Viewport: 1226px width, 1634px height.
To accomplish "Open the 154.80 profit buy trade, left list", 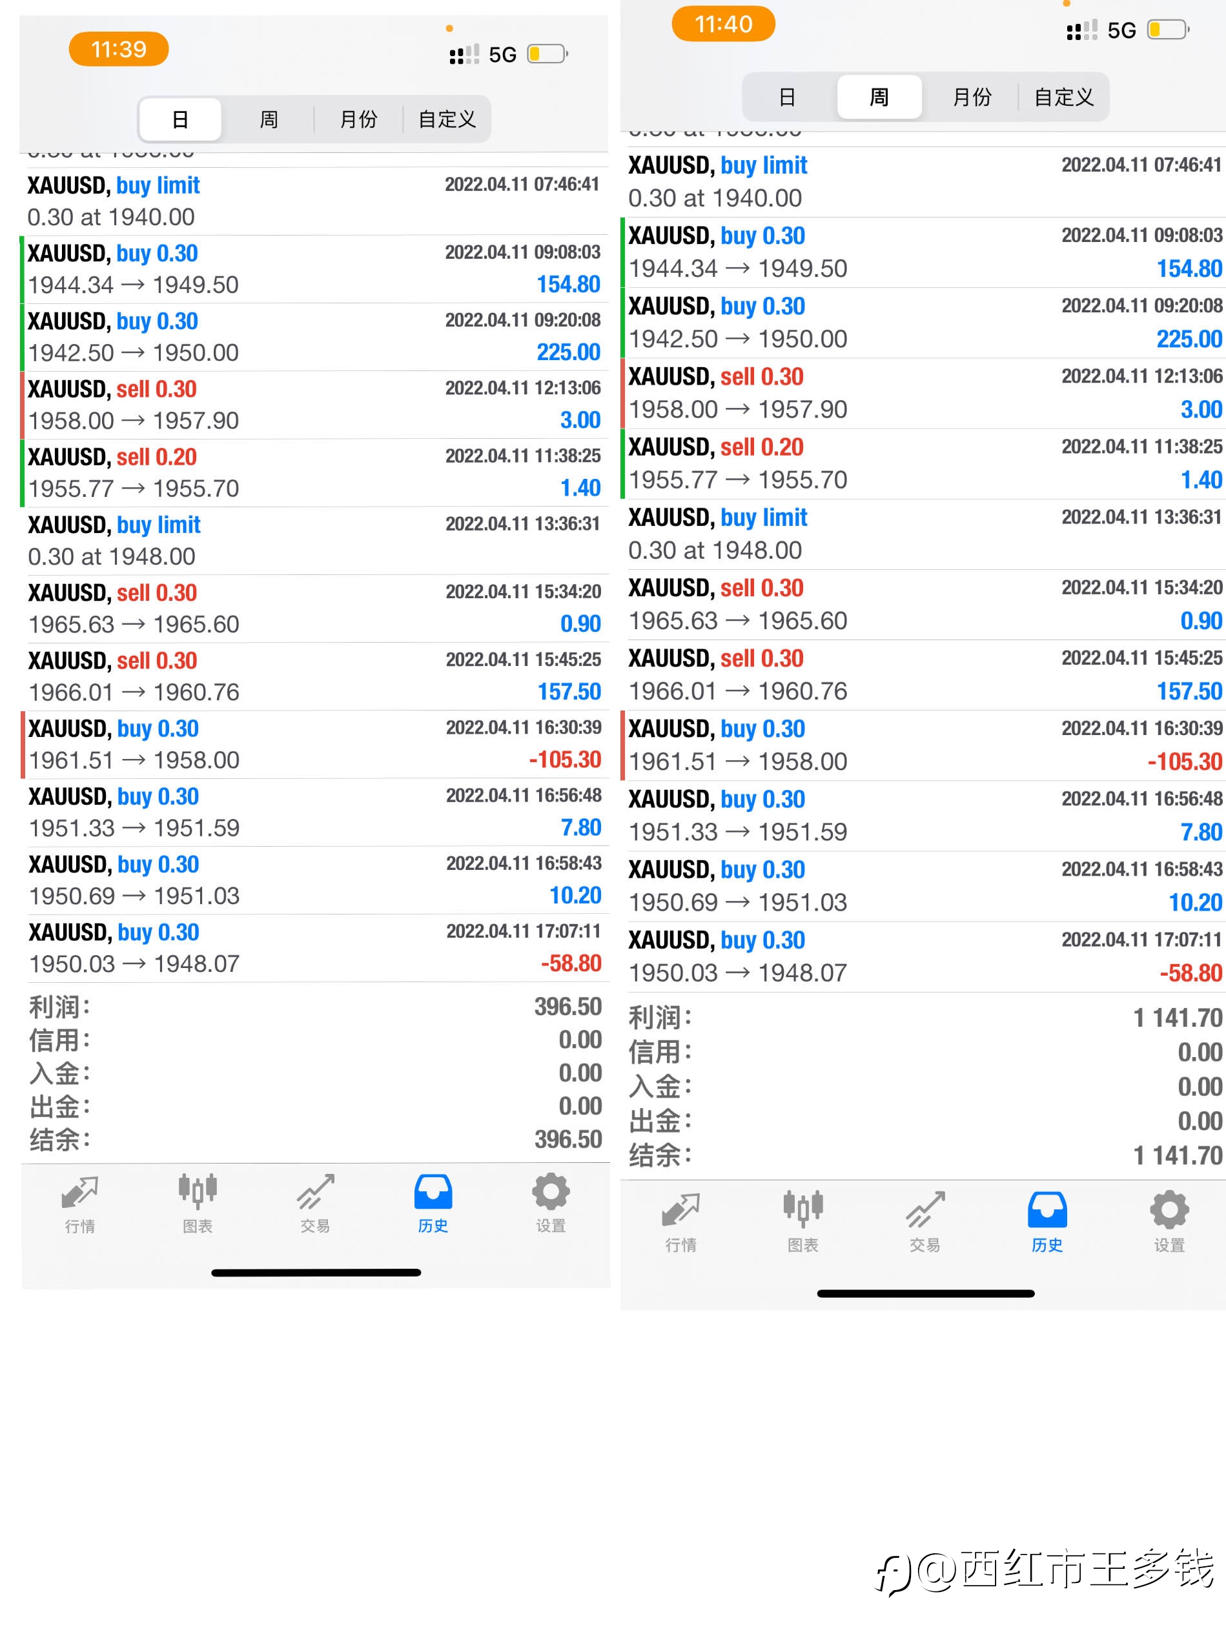I will tap(315, 269).
